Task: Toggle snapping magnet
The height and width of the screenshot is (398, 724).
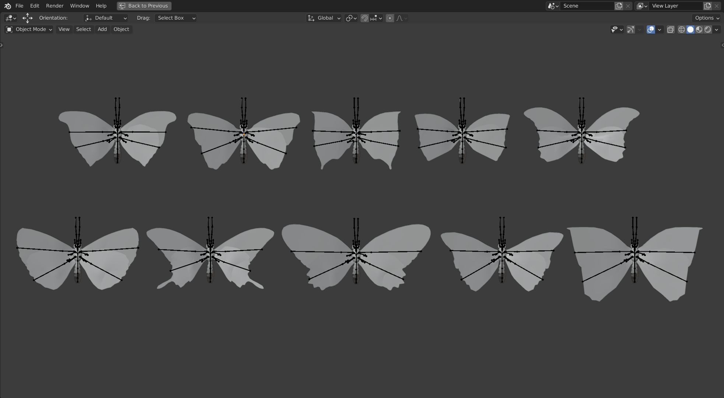Action: coord(364,18)
